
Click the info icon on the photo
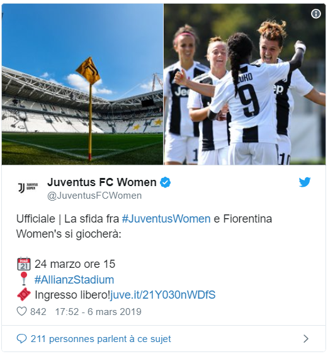(x=315, y=14)
